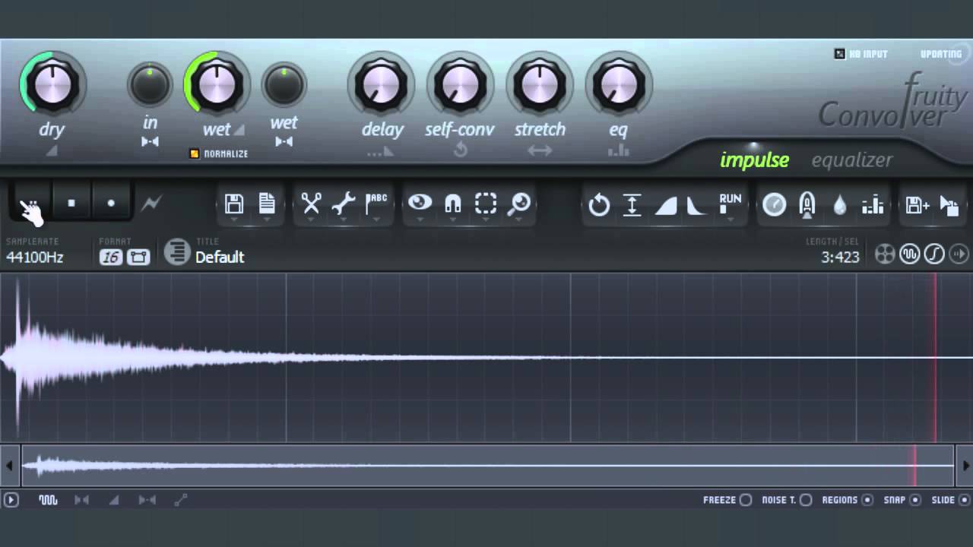
Task: Click the 3:423 length value
Action: [x=840, y=258]
